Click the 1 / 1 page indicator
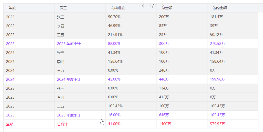263x132 pixels. (153, 6)
